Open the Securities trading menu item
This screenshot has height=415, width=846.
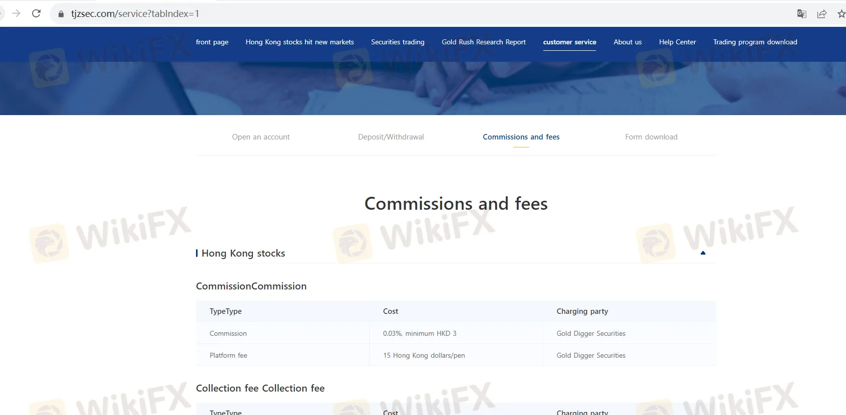pos(398,42)
